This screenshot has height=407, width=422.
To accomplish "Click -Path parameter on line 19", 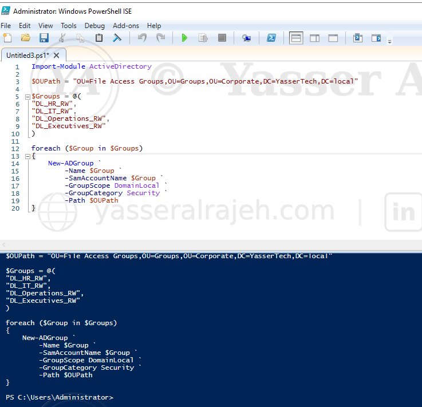I will 75,200.
